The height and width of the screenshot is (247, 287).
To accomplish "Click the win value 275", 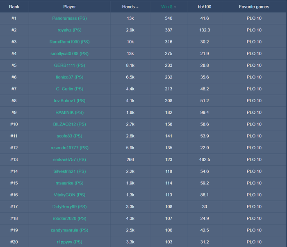I will point(169,54).
